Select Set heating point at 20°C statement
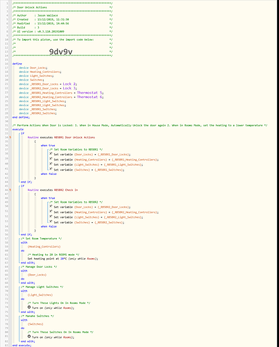Image resolution: width=279 pixels, height=347 pixels. 62,259
